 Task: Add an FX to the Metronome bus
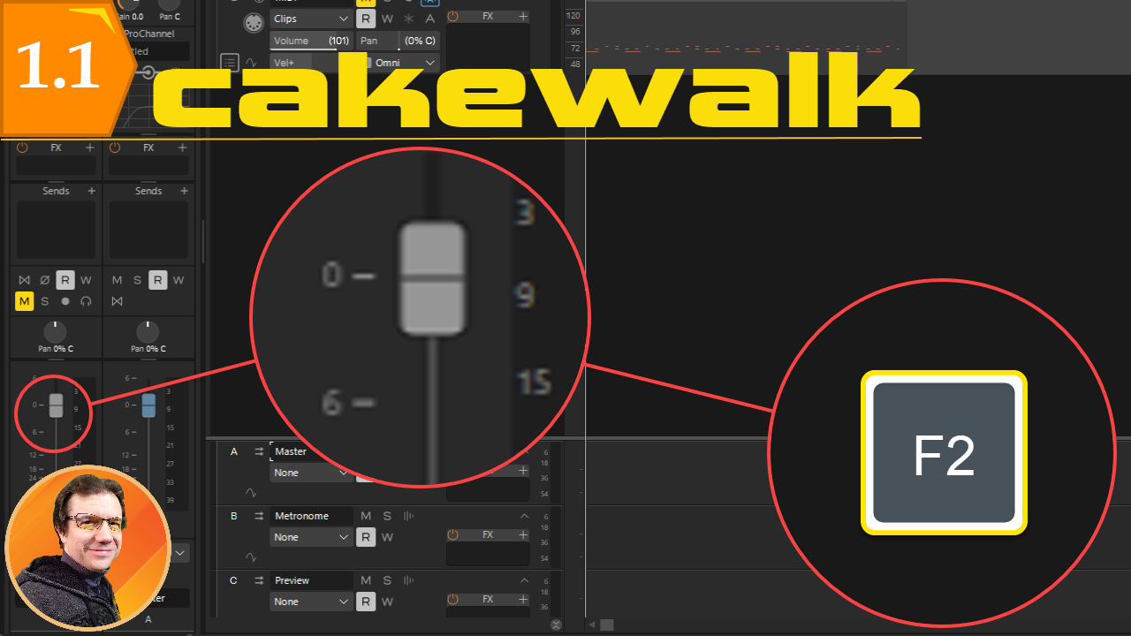pyautogui.click(x=523, y=535)
